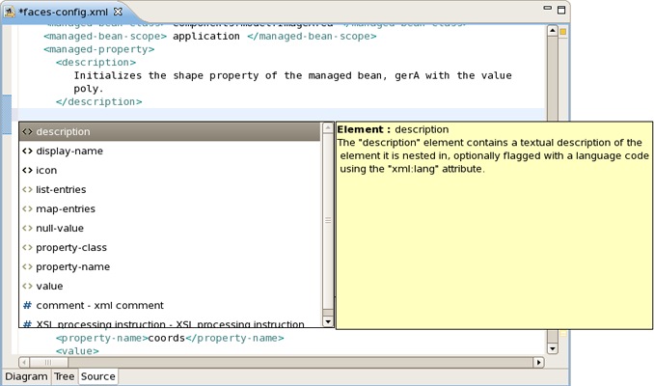Image resolution: width=654 pixels, height=386 pixels.
Task: Click the Element : description tooltip heading
Action: pos(393,129)
